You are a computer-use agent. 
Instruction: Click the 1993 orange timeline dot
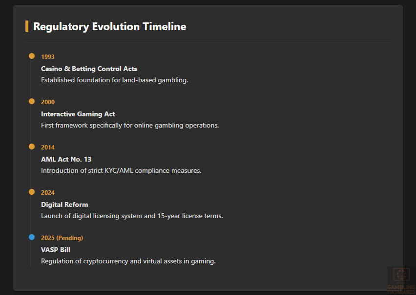click(x=32, y=56)
